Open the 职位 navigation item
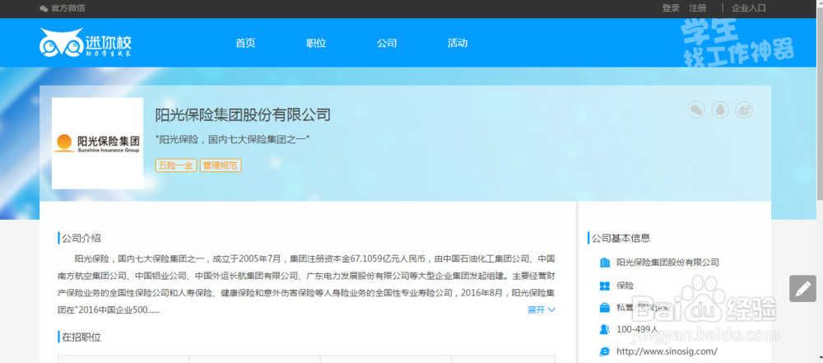Viewport: 823px width, 363px height. (x=316, y=43)
